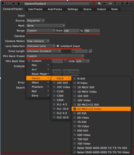The height and width of the screenshot is (155, 134).
Task: Open the Source Sequence dropdown
Action: coord(36,20)
